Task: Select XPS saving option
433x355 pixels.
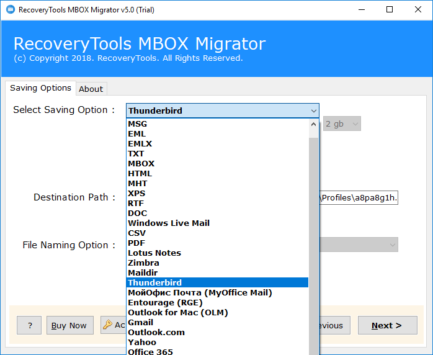Action: point(217,194)
